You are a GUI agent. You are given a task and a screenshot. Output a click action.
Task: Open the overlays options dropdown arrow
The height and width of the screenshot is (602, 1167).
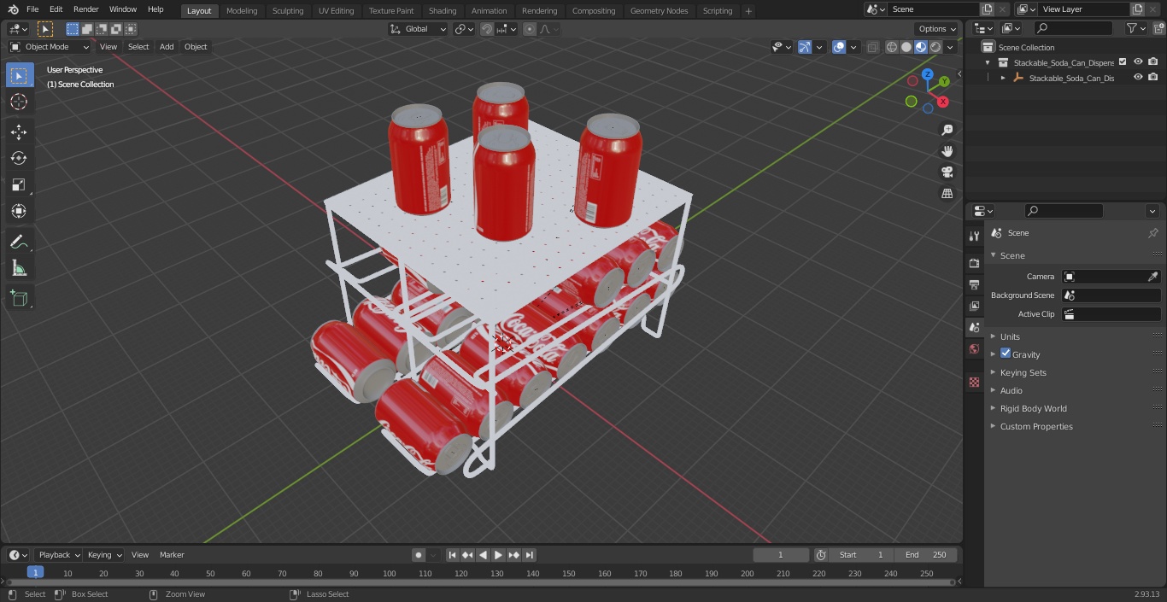(853, 47)
